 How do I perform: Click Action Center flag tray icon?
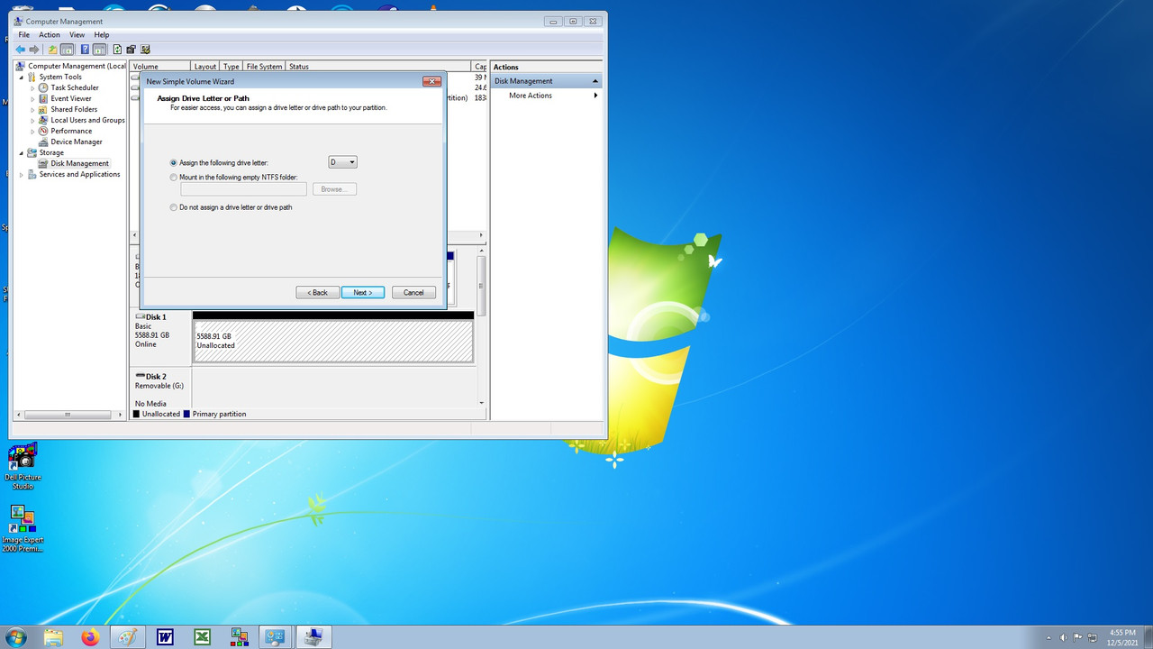pyautogui.click(x=1078, y=637)
